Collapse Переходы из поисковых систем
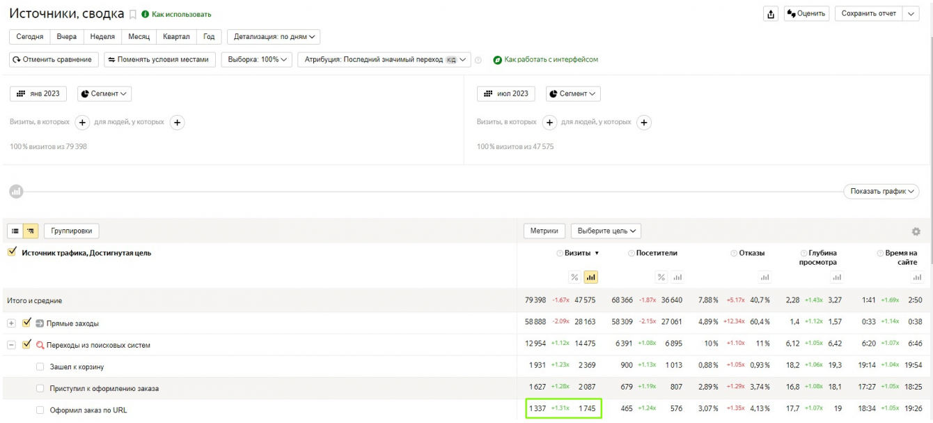 pyautogui.click(x=11, y=345)
